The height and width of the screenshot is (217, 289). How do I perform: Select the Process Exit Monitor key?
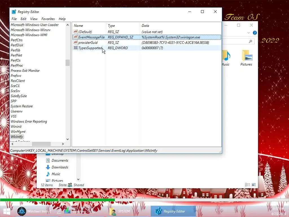point(25,70)
